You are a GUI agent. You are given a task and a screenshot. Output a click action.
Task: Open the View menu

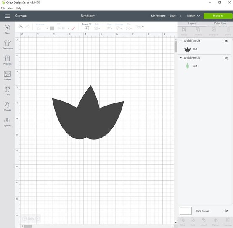coord(11,8)
